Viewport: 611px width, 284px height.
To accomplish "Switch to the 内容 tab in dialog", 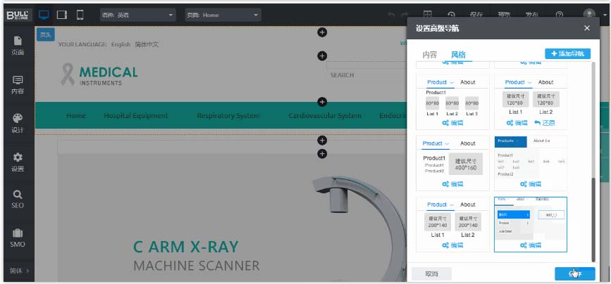I will (x=429, y=54).
